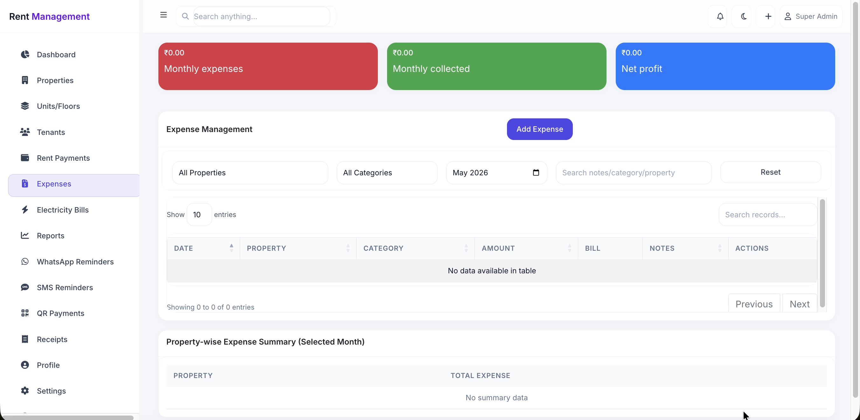
Task: Click the Search notes/category/property field
Action: coord(633,172)
